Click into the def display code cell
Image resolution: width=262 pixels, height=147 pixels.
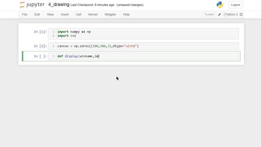(143, 56)
